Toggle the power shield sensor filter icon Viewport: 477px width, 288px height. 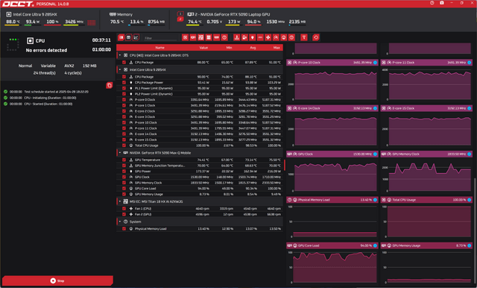(252, 37)
